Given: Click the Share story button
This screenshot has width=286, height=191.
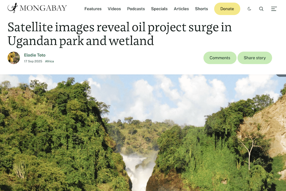Looking at the screenshot, I should coord(255,58).
